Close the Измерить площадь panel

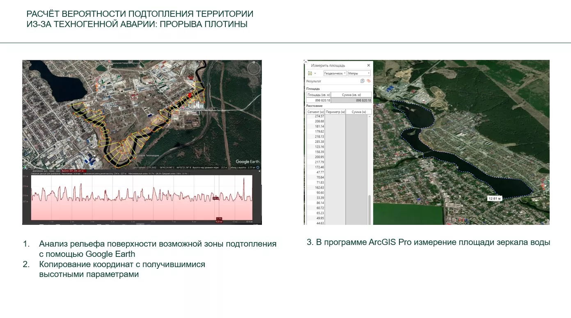pyautogui.click(x=368, y=65)
